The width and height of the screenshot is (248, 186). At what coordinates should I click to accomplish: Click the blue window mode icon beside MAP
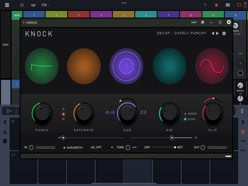click(203, 22)
